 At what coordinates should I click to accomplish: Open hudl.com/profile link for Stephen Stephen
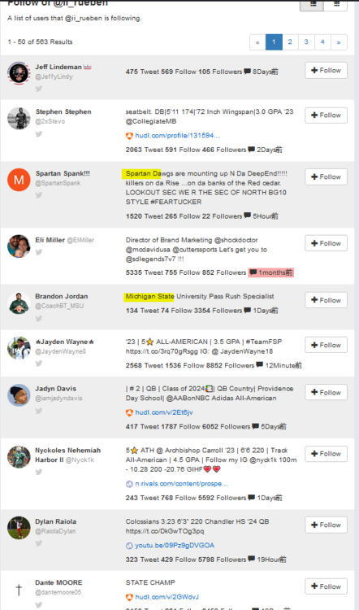[177, 136]
